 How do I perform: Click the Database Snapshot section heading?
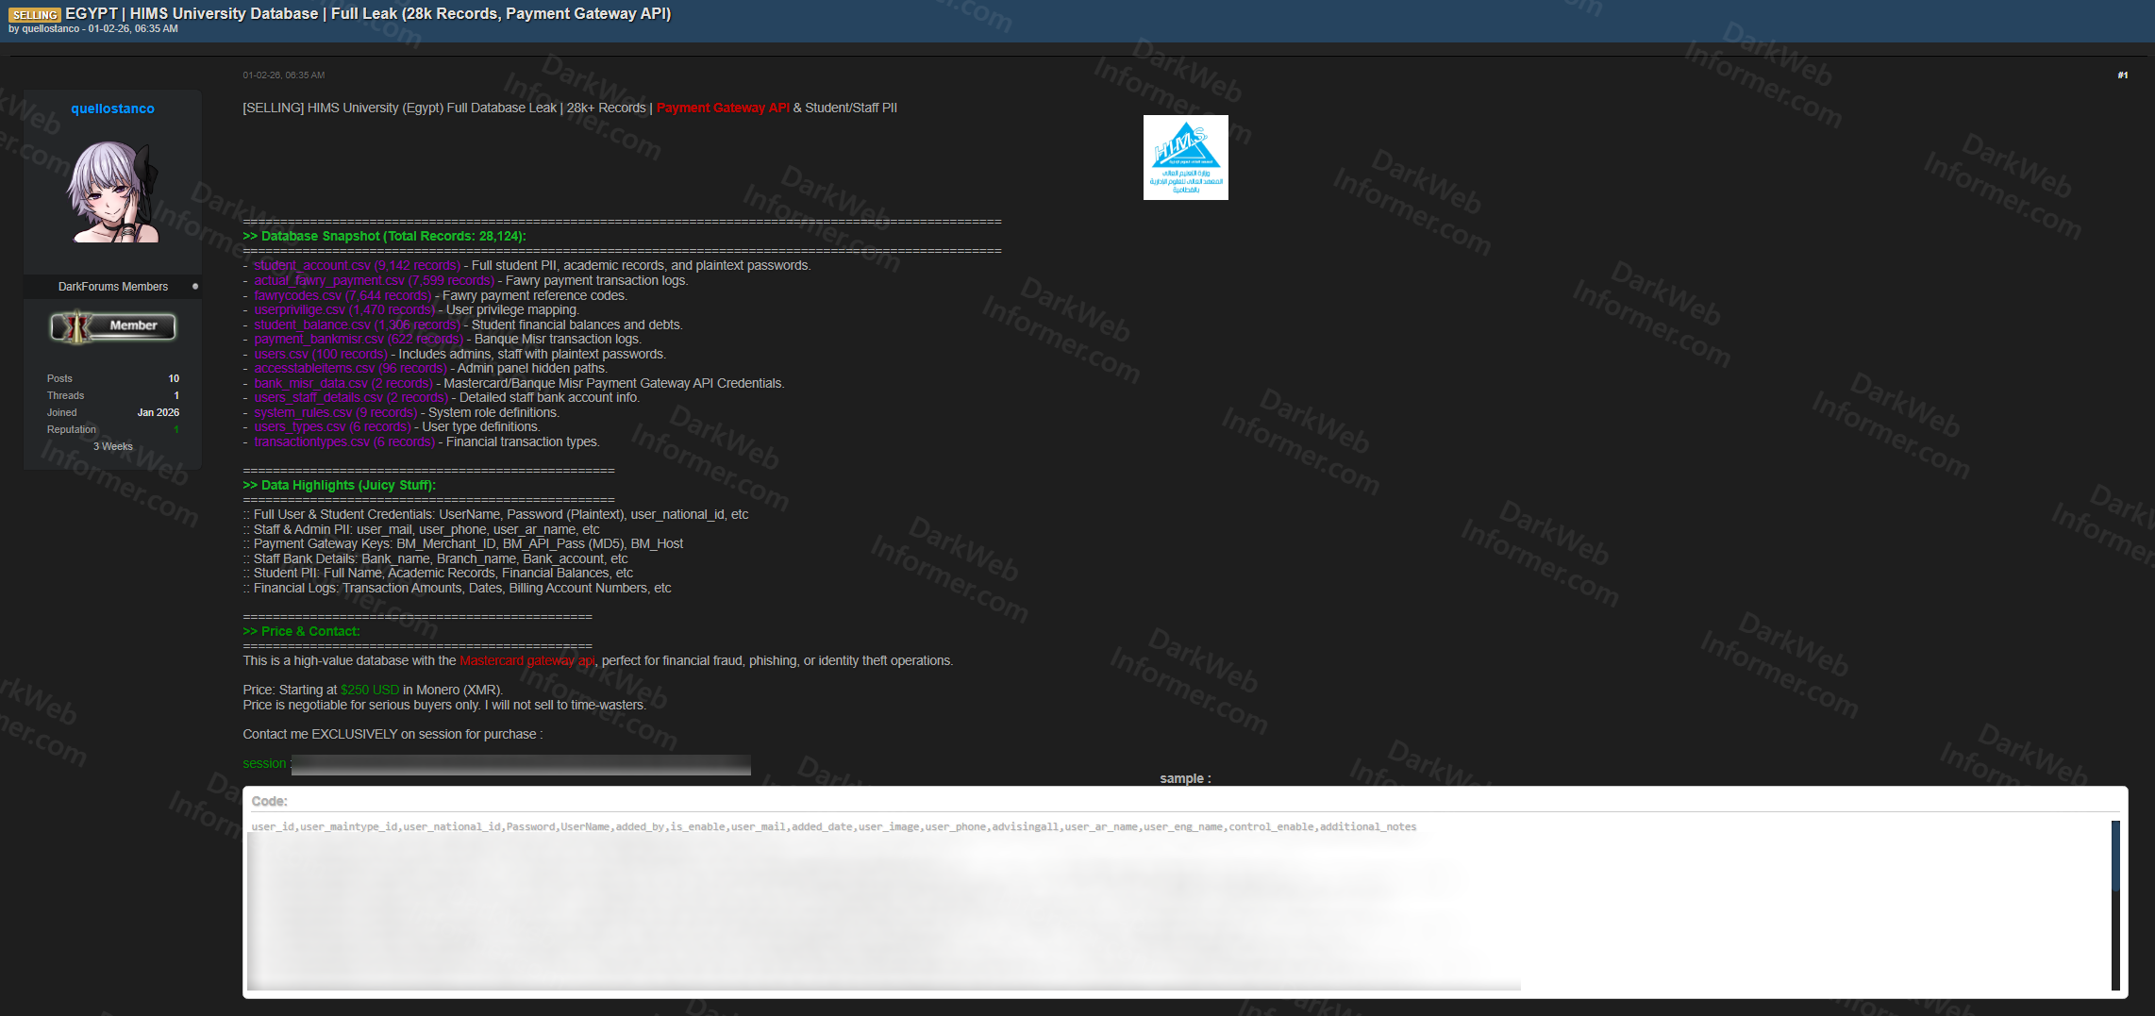(x=384, y=237)
